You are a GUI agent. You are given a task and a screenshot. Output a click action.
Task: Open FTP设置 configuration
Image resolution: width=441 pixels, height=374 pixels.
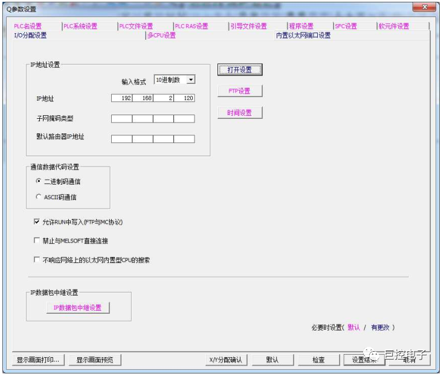pyautogui.click(x=240, y=91)
